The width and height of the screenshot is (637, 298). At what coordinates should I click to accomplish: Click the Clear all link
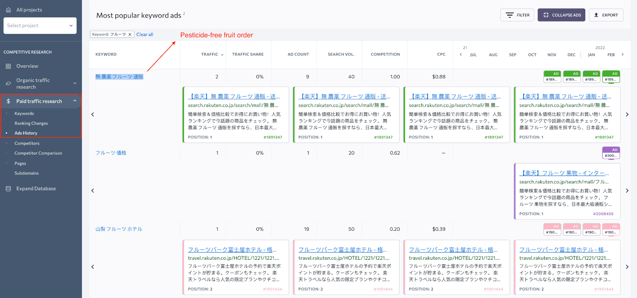(145, 35)
